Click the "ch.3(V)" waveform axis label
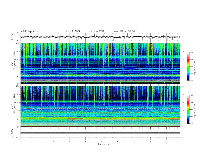The width and height of the screenshot is (206, 159). tap(12, 133)
